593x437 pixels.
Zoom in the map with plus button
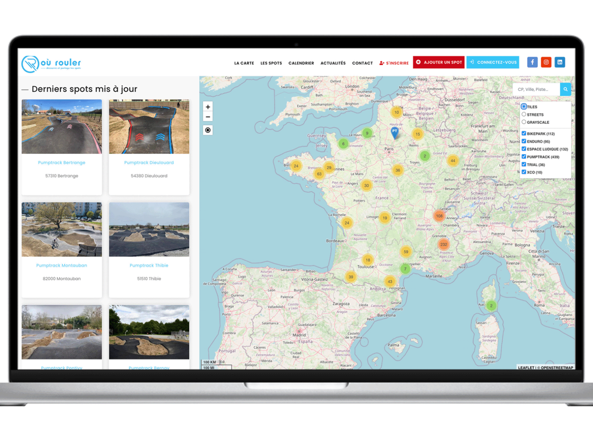pyautogui.click(x=208, y=107)
